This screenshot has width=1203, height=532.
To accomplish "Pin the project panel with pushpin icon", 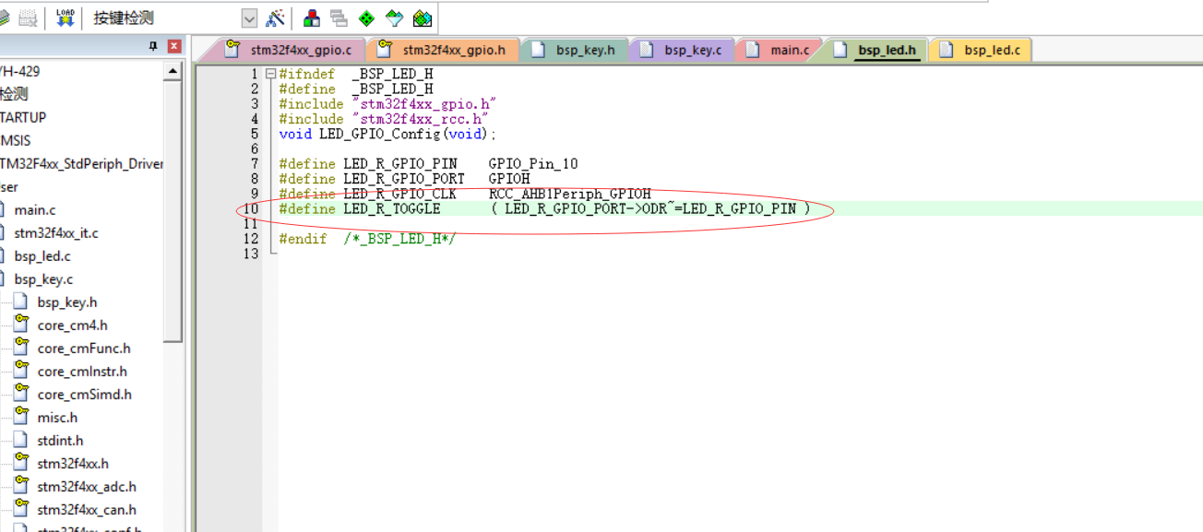I will click(x=153, y=46).
